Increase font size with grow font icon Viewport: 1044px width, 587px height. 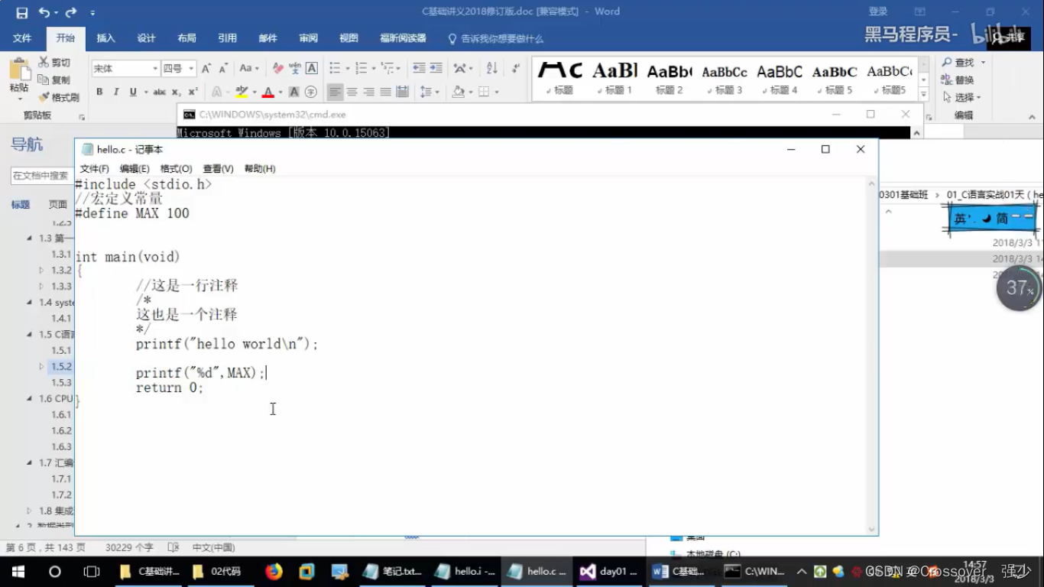click(x=206, y=69)
